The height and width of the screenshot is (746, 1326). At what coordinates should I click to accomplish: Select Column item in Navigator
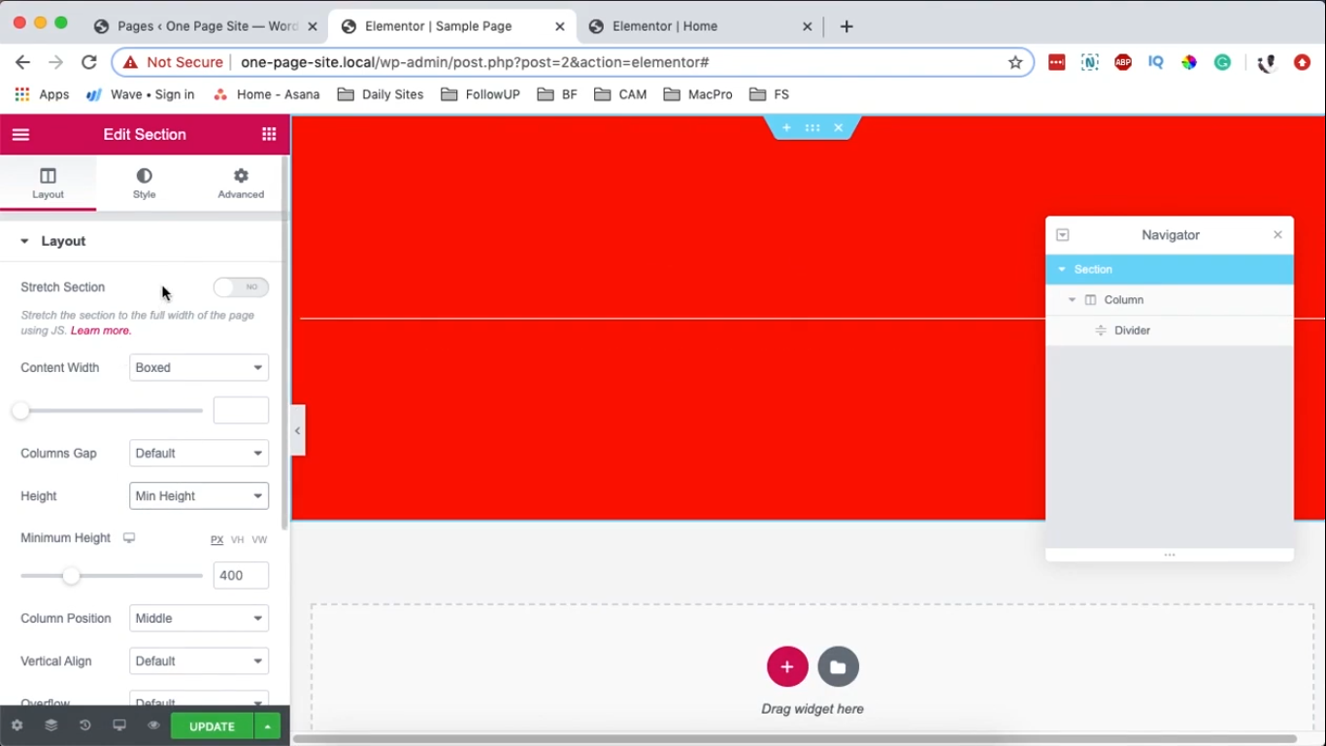click(x=1170, y=300)
